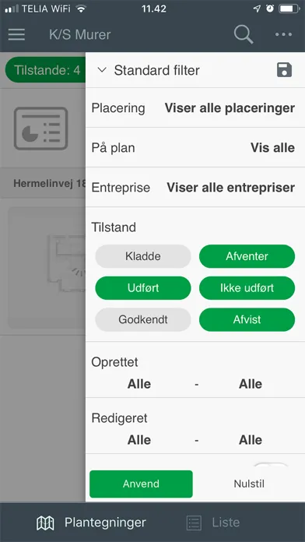Apply filter with the Anvend button
Viewport: 305px width, 542px height.
pyautogui.click(x=141, y=484)
